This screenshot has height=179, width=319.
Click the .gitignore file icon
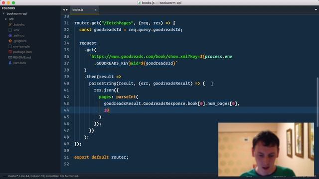pyautogui.click(x=10, y=41)
